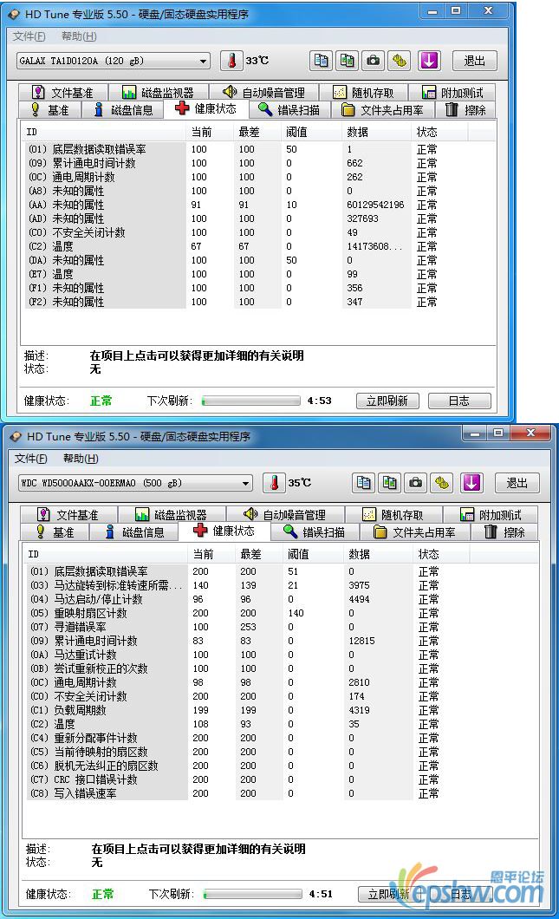Click 立即刷新 button in WDC window

click(x=389, y=894)
